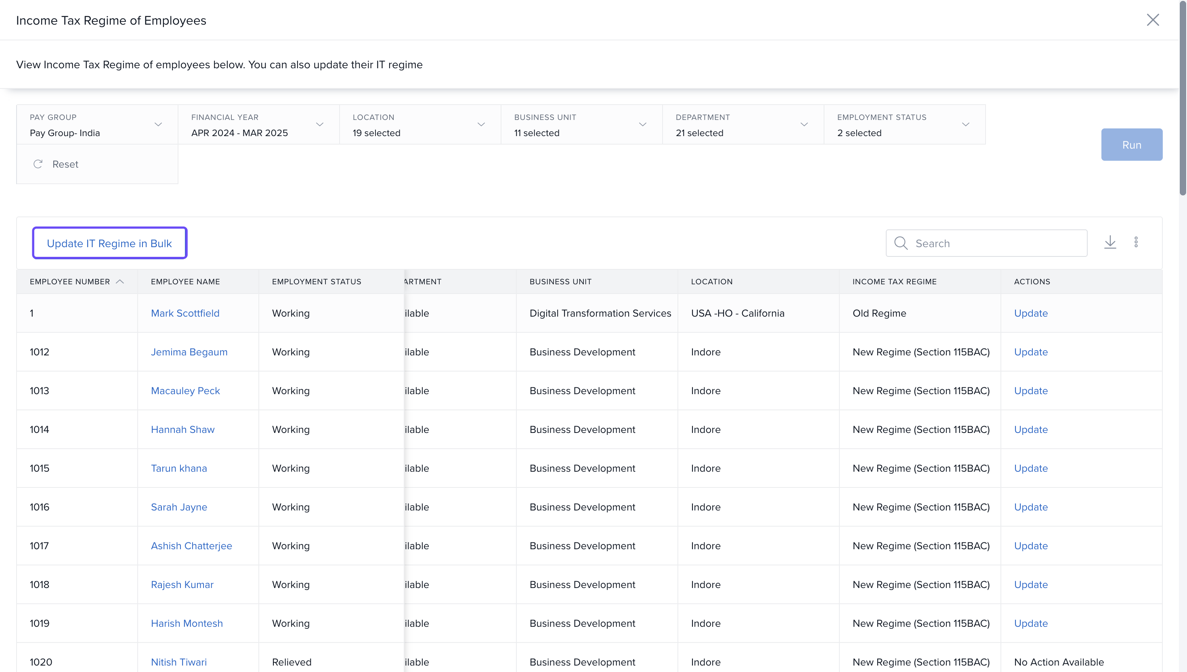Sort by Employee Number ascending arrow
Screen dimensions: 1187x672
point(120,281)
